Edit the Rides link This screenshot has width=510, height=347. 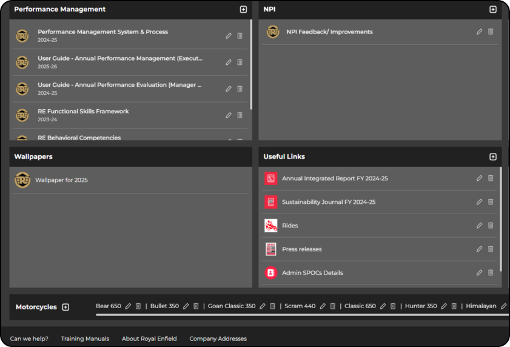coord(480,226)
